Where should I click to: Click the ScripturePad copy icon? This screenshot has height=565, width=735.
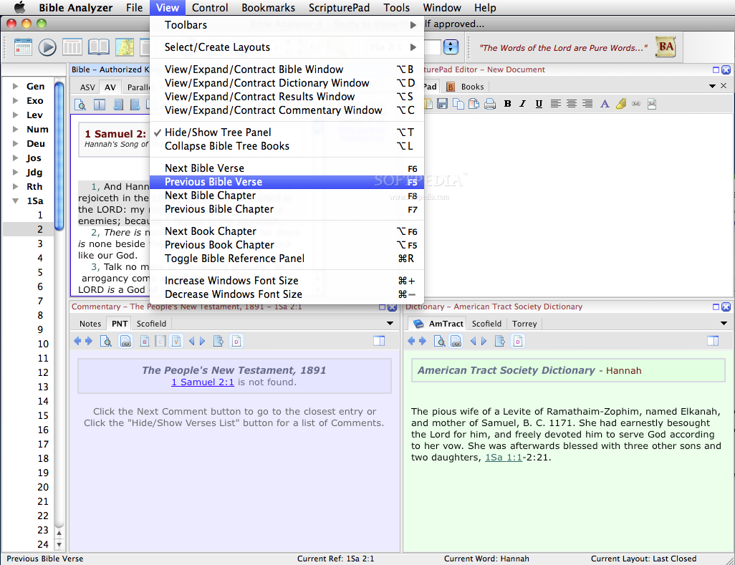tap(458, 104)
